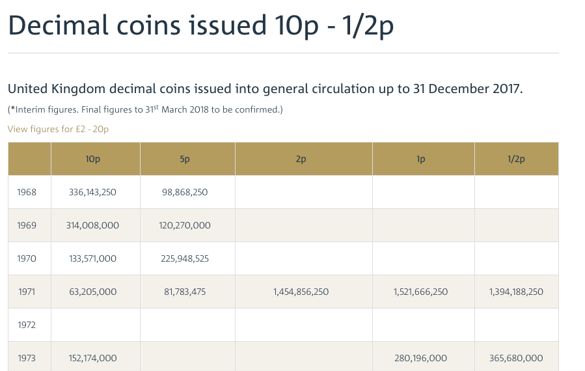This screenshot has height=371, width=585.
Task: Select the 1,521,666,250 figure under 1p
Action: [x=421, y=292]
